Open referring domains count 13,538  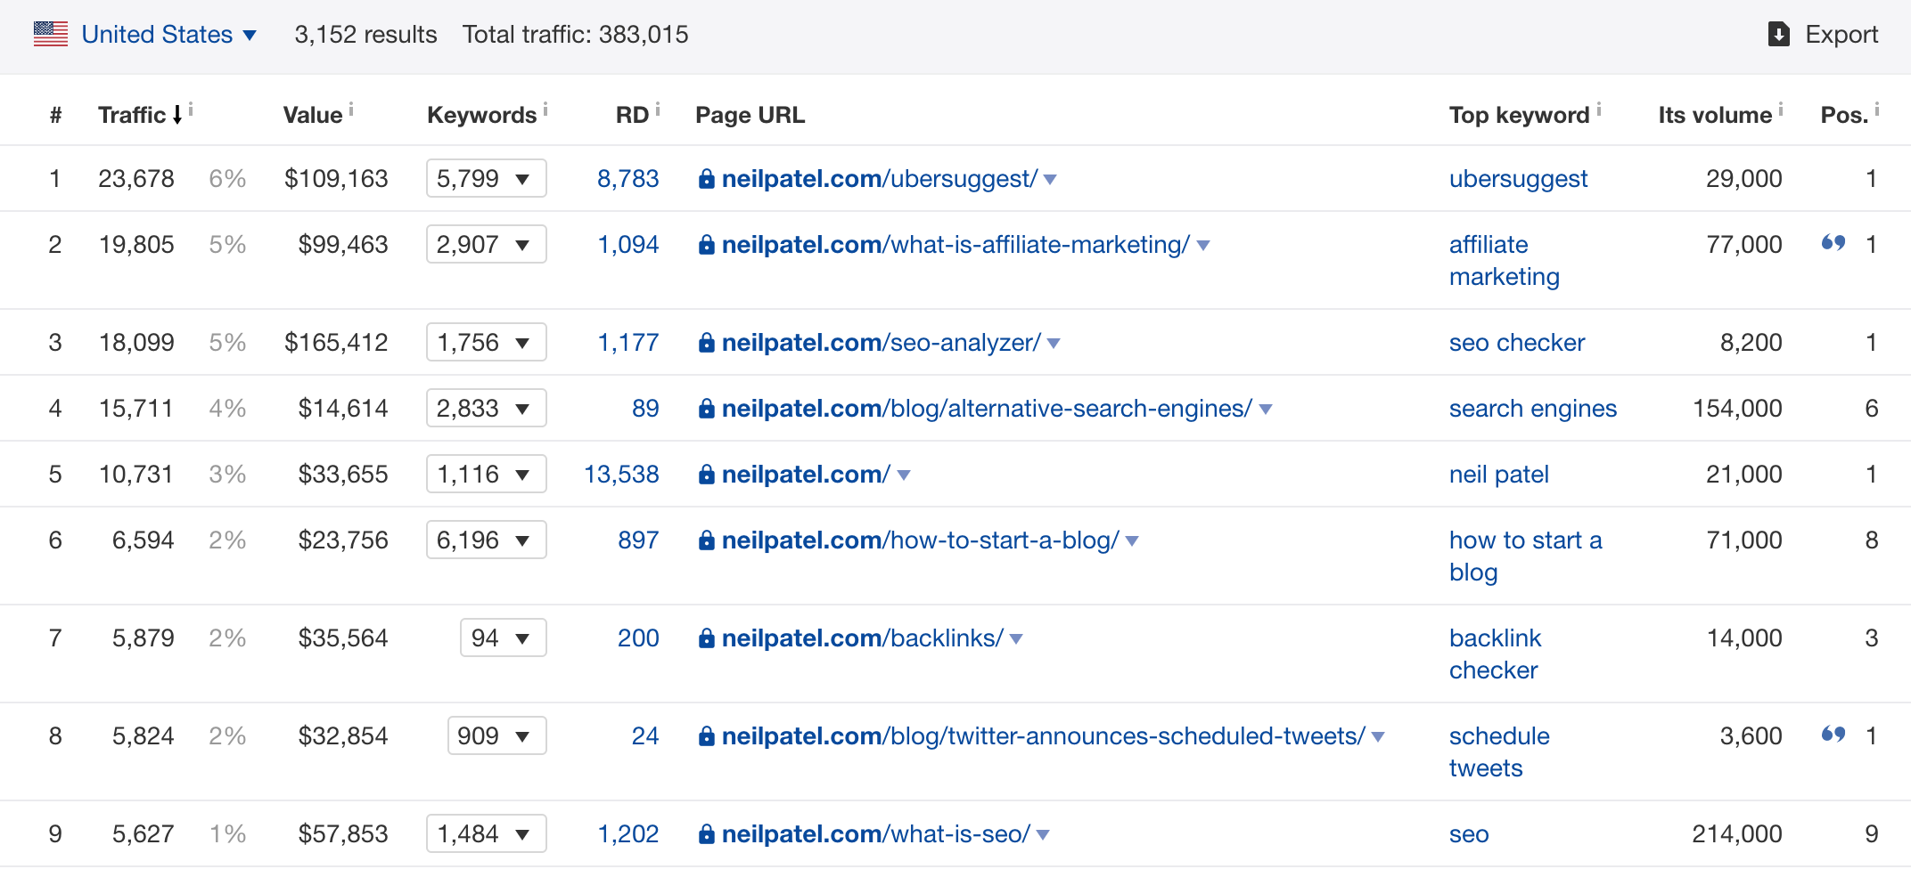[622, 475]
